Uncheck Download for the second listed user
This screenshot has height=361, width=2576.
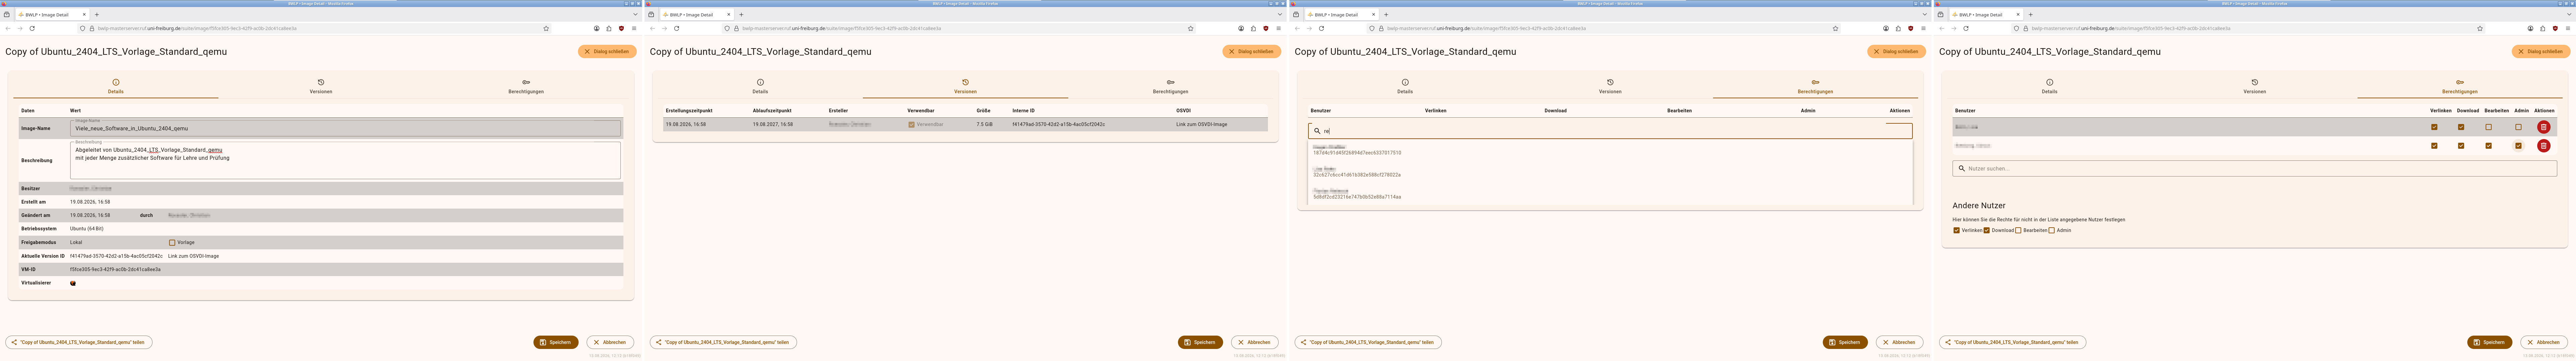[2461, 146]
